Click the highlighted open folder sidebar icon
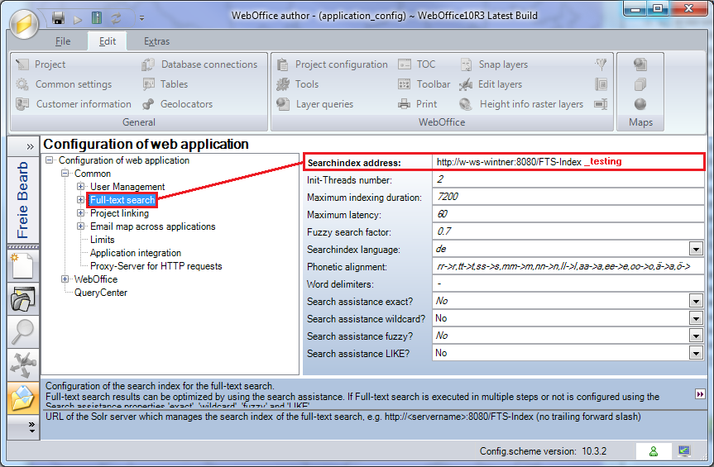This screenshot has height=467, width=714. [x=23, y=398]
